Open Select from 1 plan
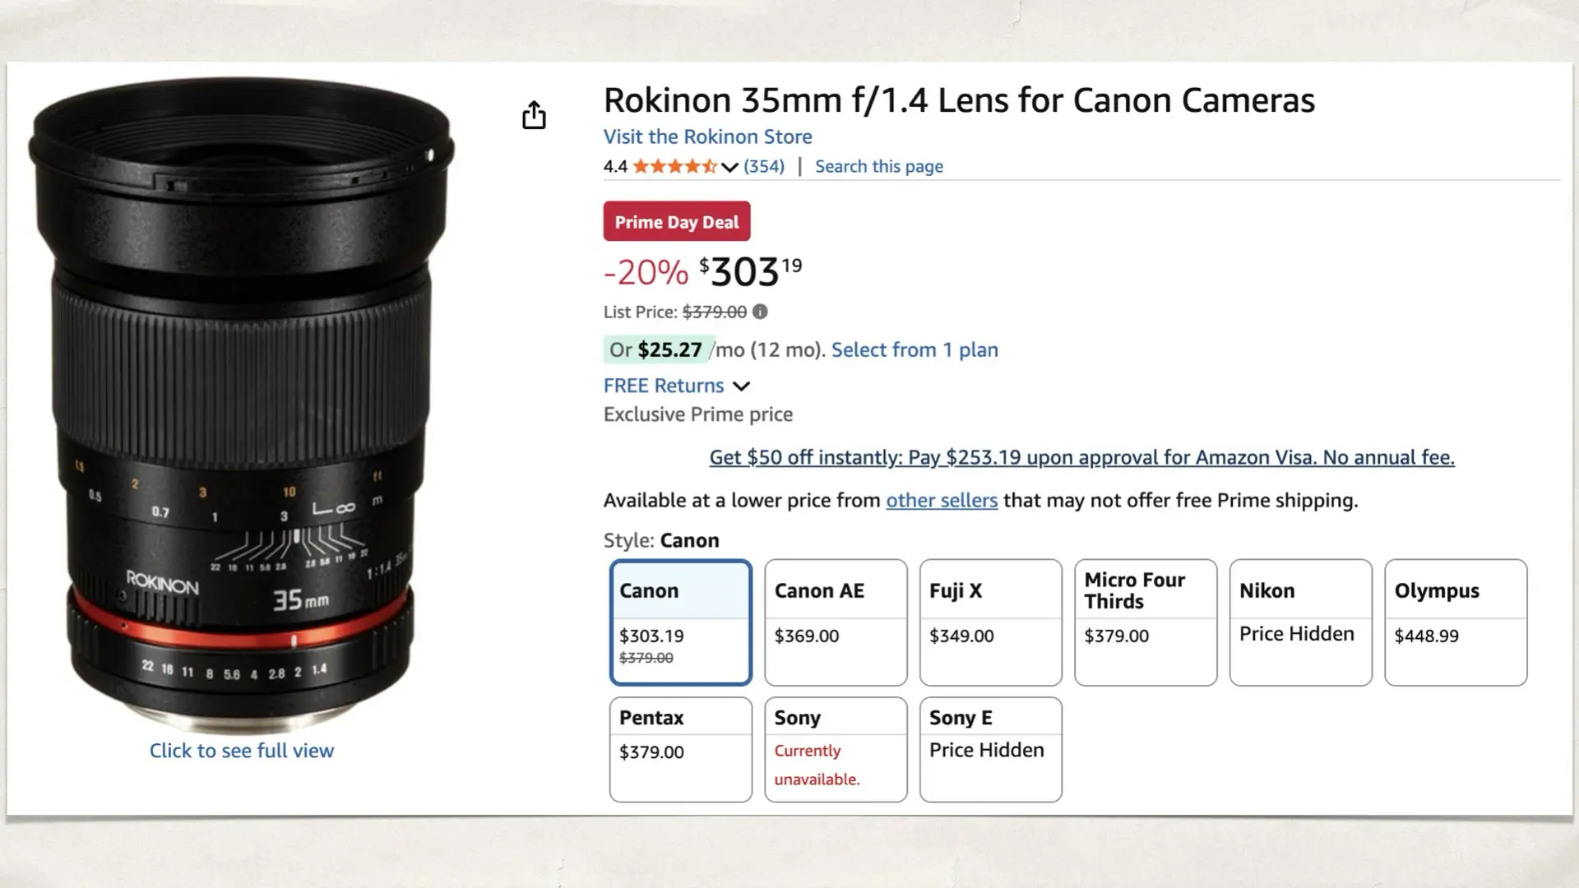This screenshot has height=888, width=1579. pos(914,349)
